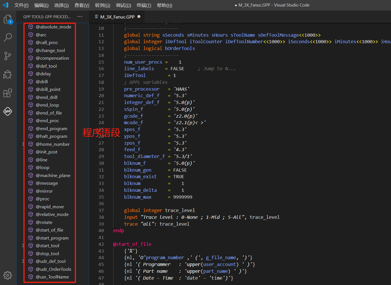Open the 调试(D) menu

pyautogui.click(x=124, y=5)
